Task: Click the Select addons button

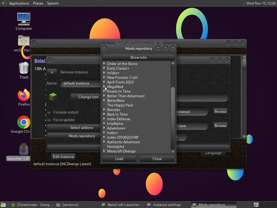Action: [x=74, y=128]
